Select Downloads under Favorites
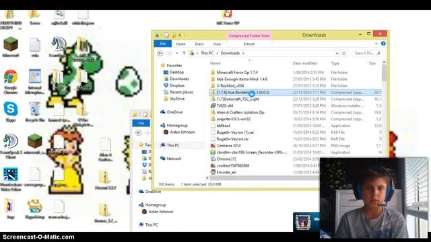The image size is (431, 242). tap(179, 79)
